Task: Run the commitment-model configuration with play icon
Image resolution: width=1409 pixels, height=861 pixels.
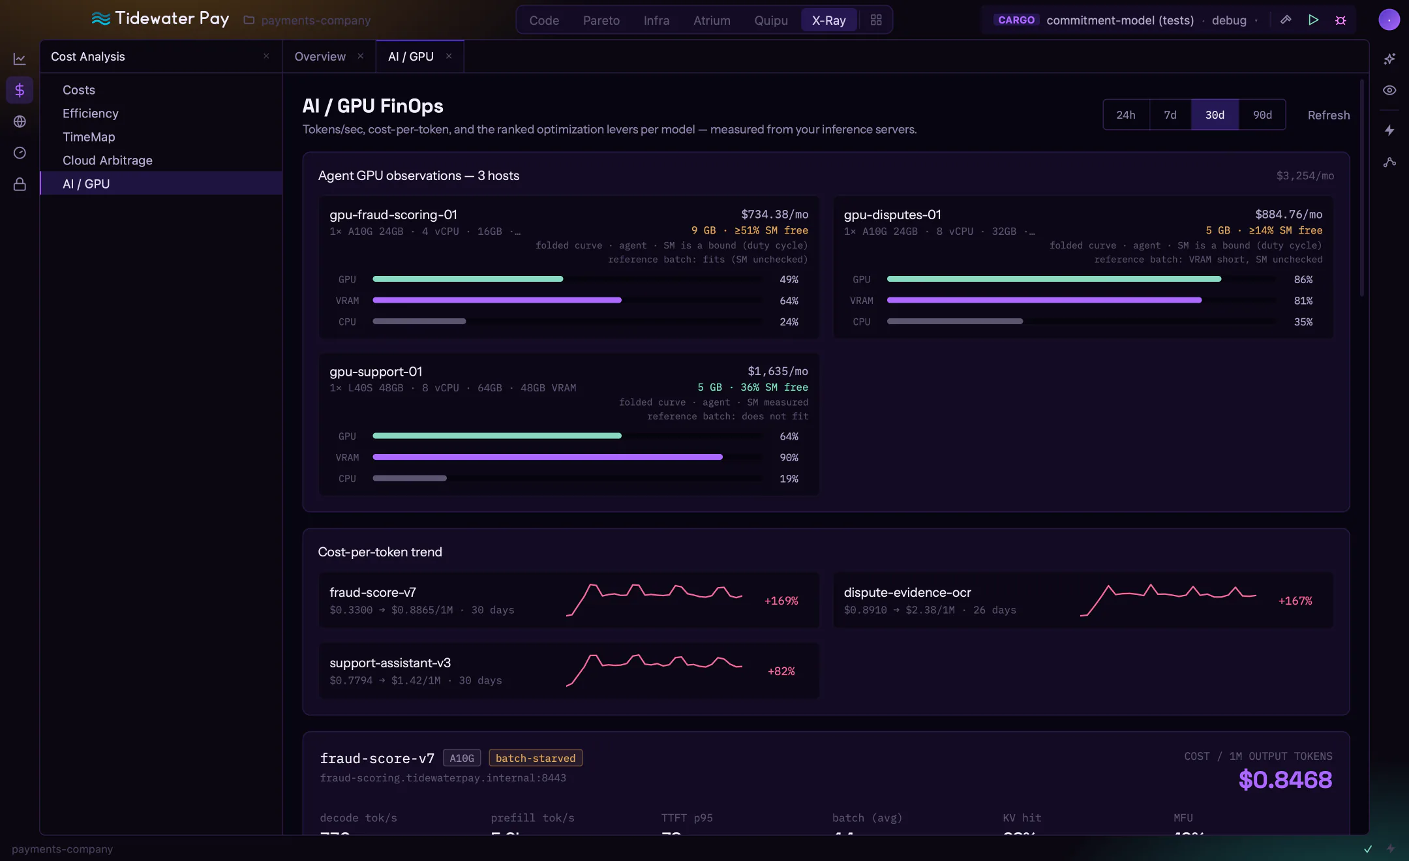Action: 1313,20
